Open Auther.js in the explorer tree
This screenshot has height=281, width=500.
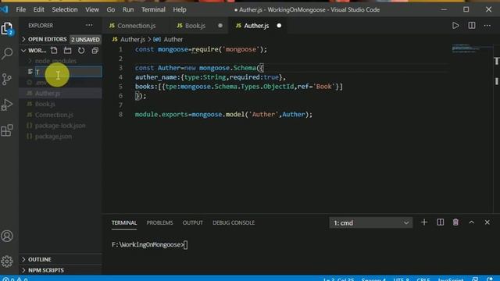pyautogui.click(x=61, y=94)
